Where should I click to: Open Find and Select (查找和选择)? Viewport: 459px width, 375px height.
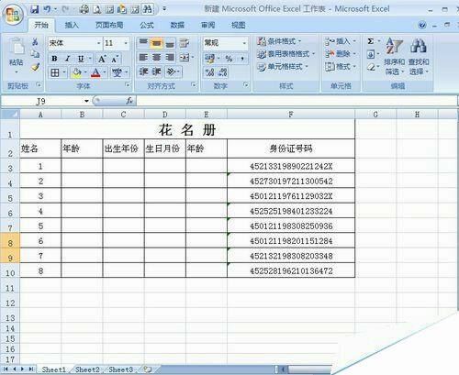pyautogui.click(x=419, y=56)
